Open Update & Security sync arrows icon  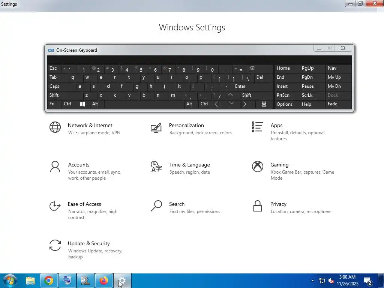[55, 245]
